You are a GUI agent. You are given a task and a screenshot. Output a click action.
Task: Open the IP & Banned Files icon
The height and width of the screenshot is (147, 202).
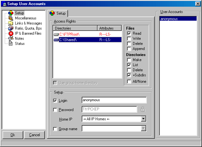11,33
